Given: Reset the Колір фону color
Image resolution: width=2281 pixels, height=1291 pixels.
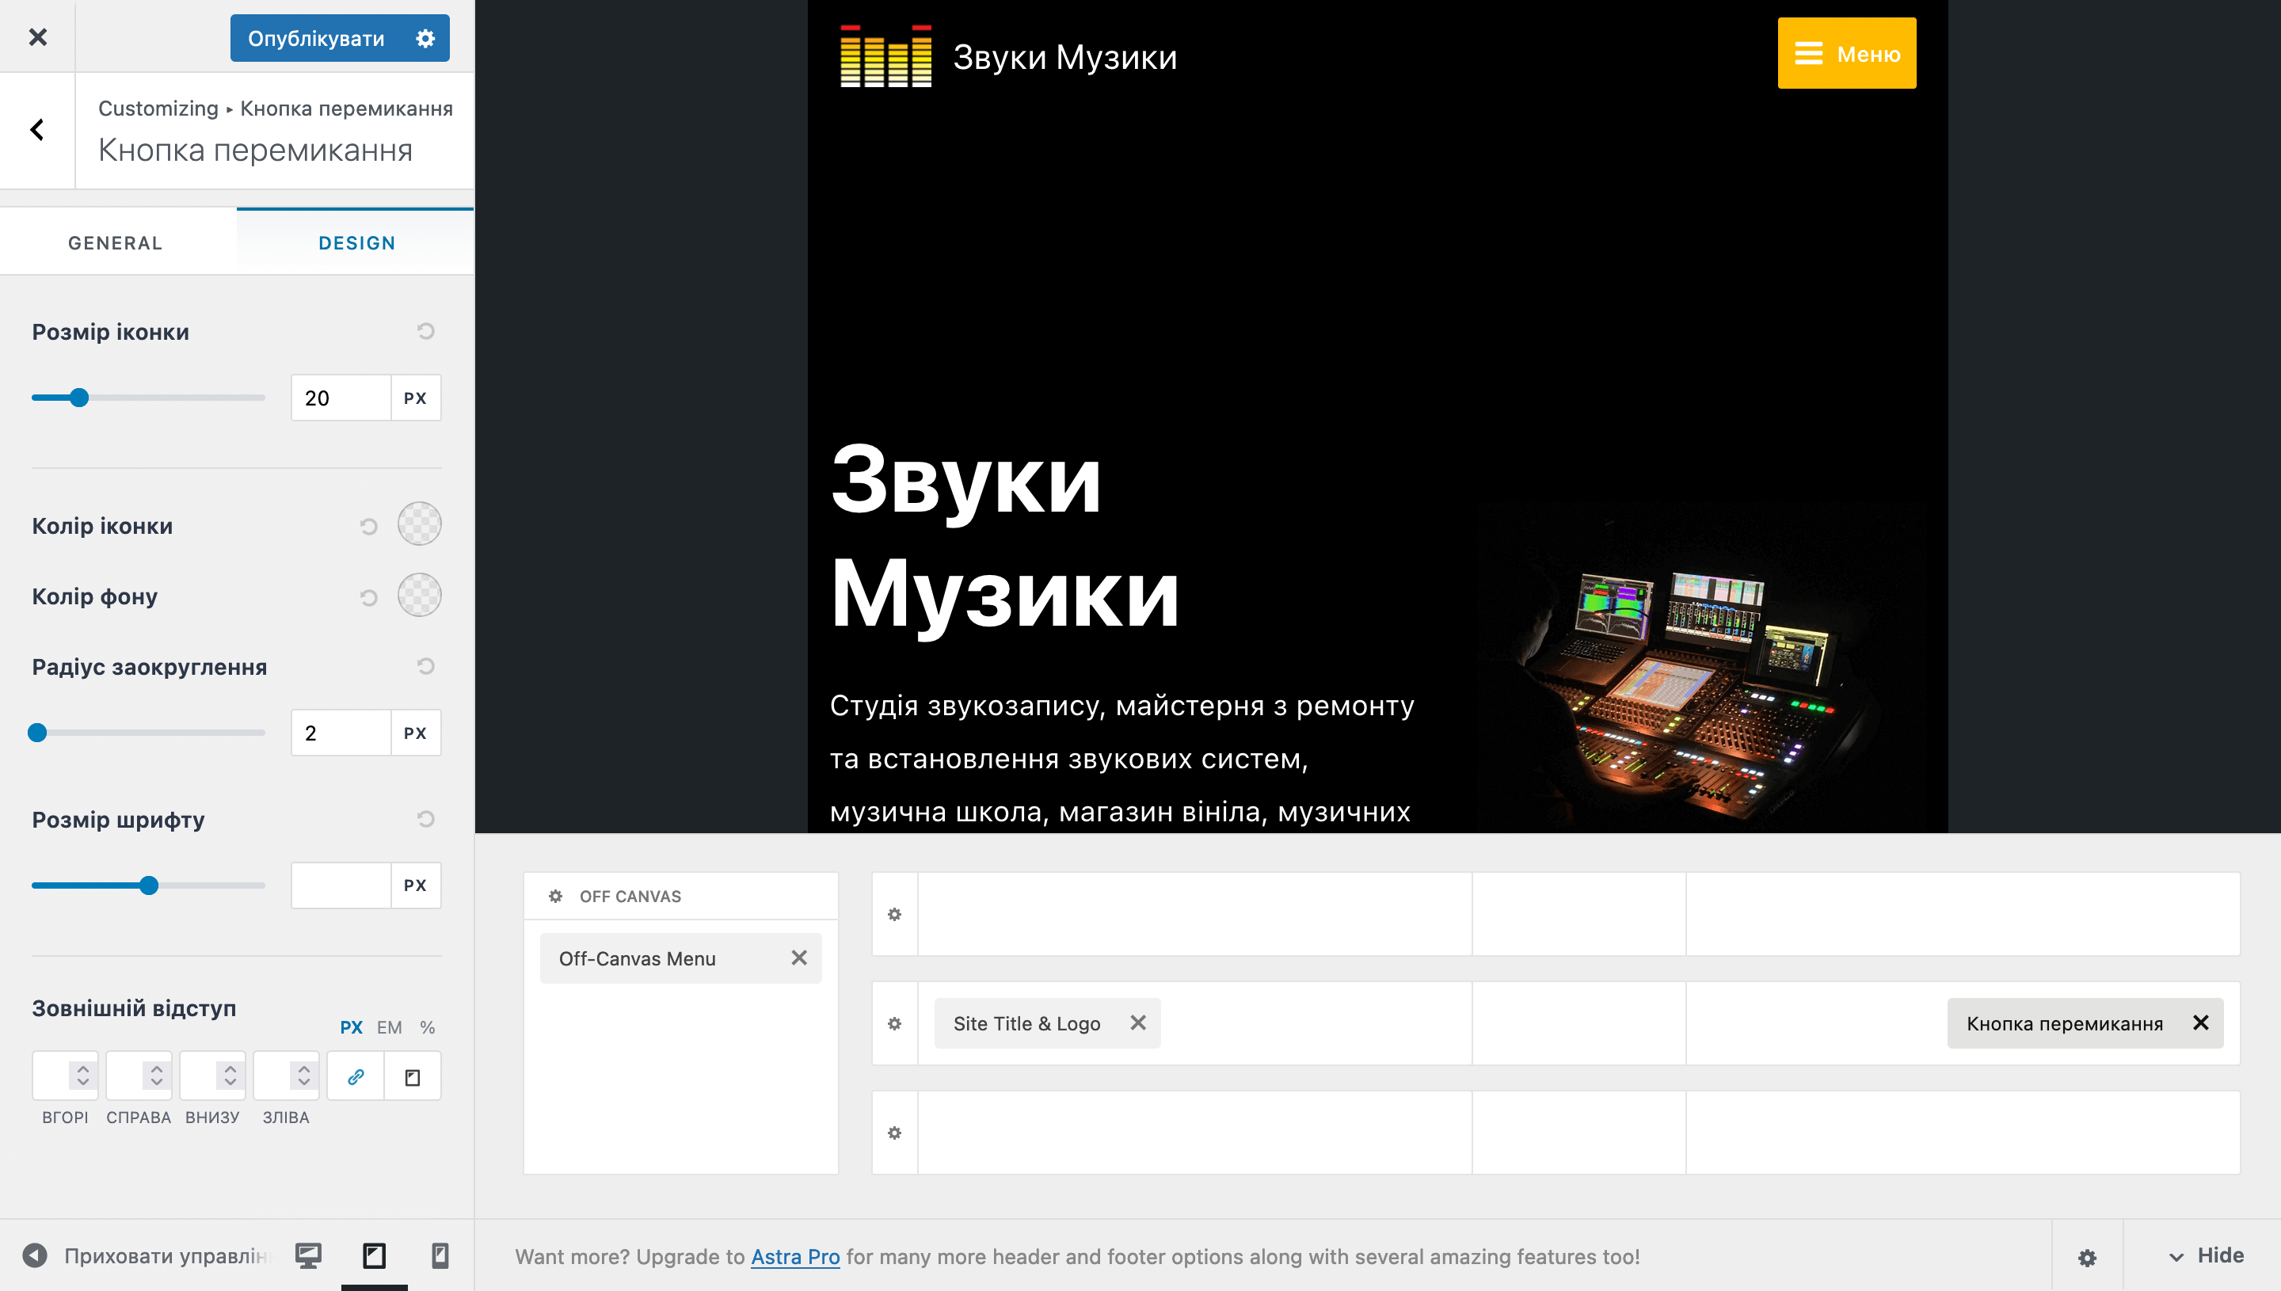Looking at the screenshot, I should [x=369, y=596].
